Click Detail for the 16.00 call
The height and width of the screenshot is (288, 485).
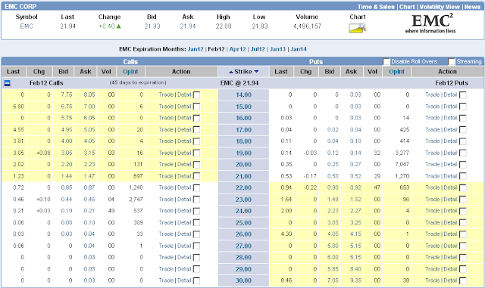point(184,118)
